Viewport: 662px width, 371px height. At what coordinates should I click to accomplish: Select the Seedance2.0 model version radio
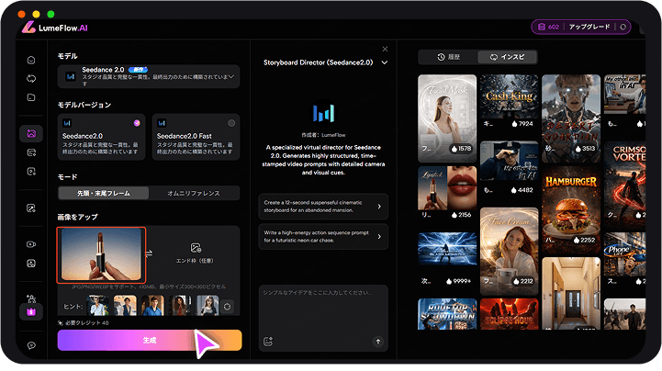(x=138, y=123)
